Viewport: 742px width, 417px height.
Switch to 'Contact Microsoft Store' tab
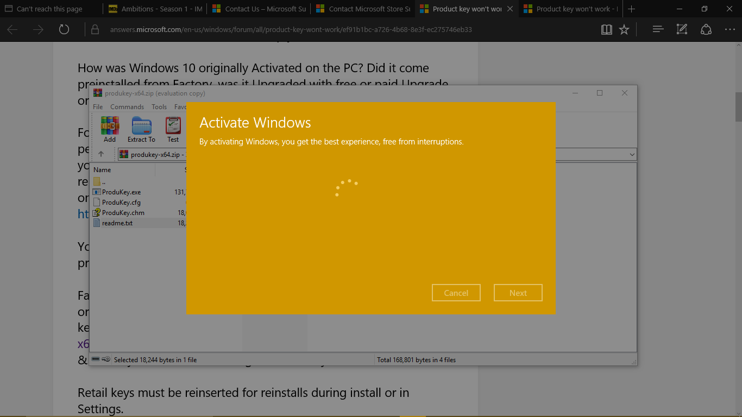tap(362, 9)
